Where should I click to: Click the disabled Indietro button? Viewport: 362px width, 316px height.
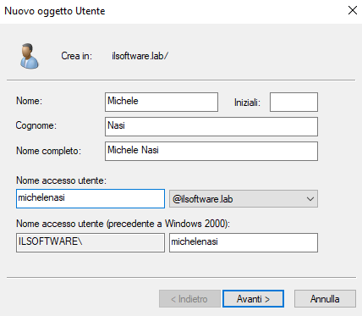coord(189,298)
